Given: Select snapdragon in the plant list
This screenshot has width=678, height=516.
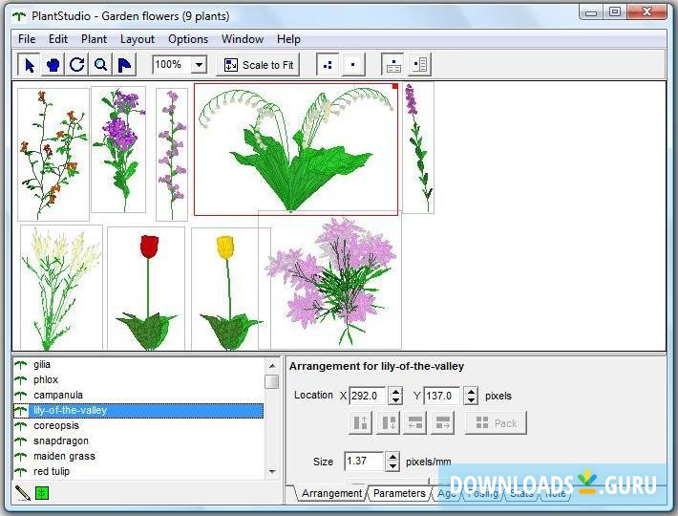Looking at the screenshot, I should click(138, 441).
